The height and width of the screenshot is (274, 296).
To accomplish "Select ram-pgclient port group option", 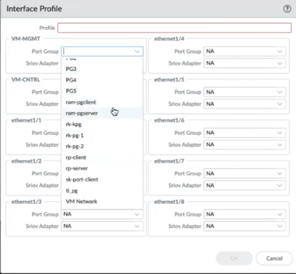I will [x=81, y=102].
